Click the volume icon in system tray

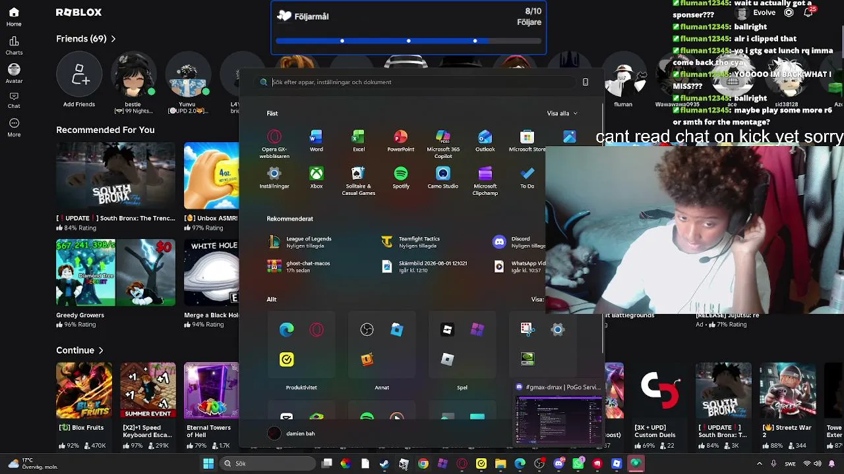818,463
